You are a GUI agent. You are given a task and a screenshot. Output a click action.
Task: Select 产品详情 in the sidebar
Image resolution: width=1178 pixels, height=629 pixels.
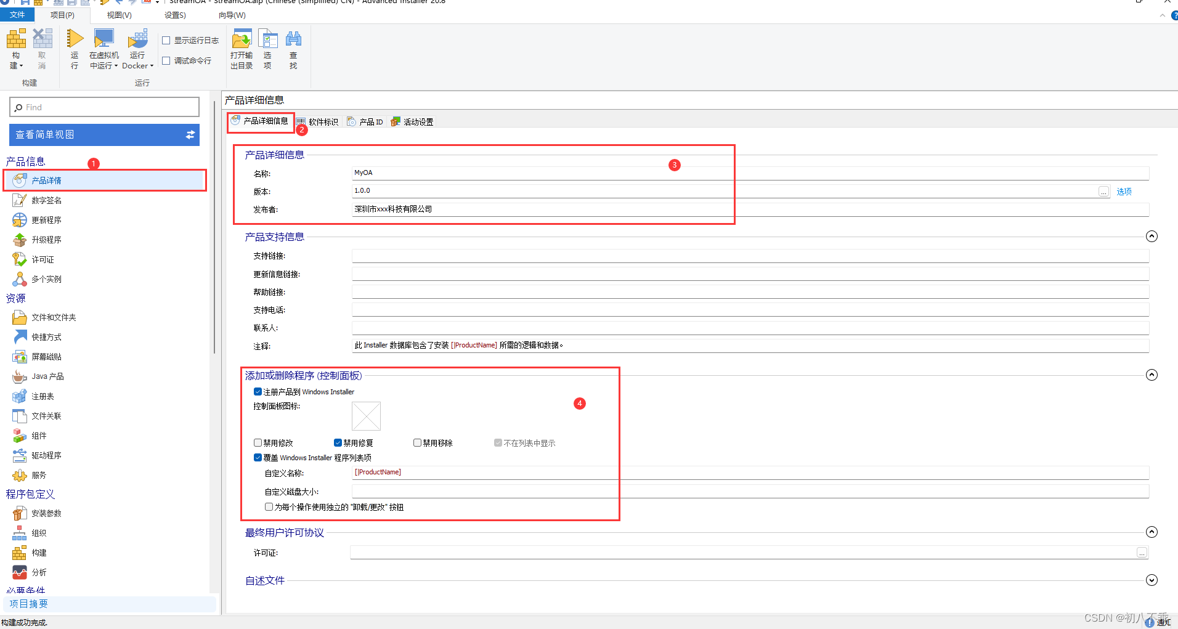pyautogui.click(x=105, y=181)
